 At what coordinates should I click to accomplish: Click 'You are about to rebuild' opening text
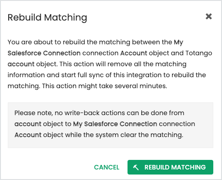click(x=44, y=42)
